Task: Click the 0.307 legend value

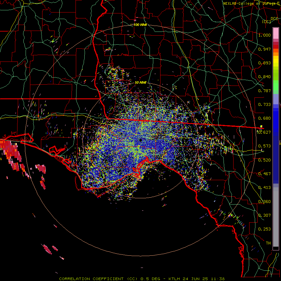Action: pos(264,215)
